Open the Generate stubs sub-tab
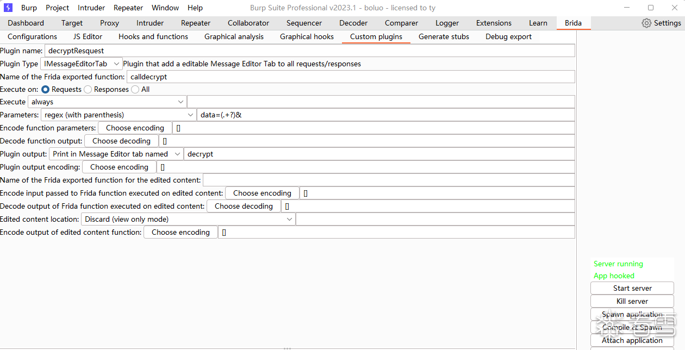 (x=444, y=36)
